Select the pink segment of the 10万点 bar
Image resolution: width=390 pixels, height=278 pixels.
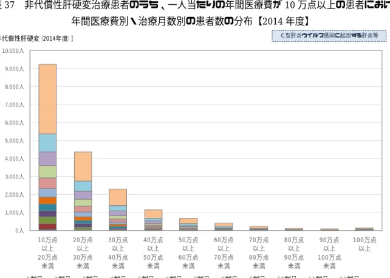(47, 183)
